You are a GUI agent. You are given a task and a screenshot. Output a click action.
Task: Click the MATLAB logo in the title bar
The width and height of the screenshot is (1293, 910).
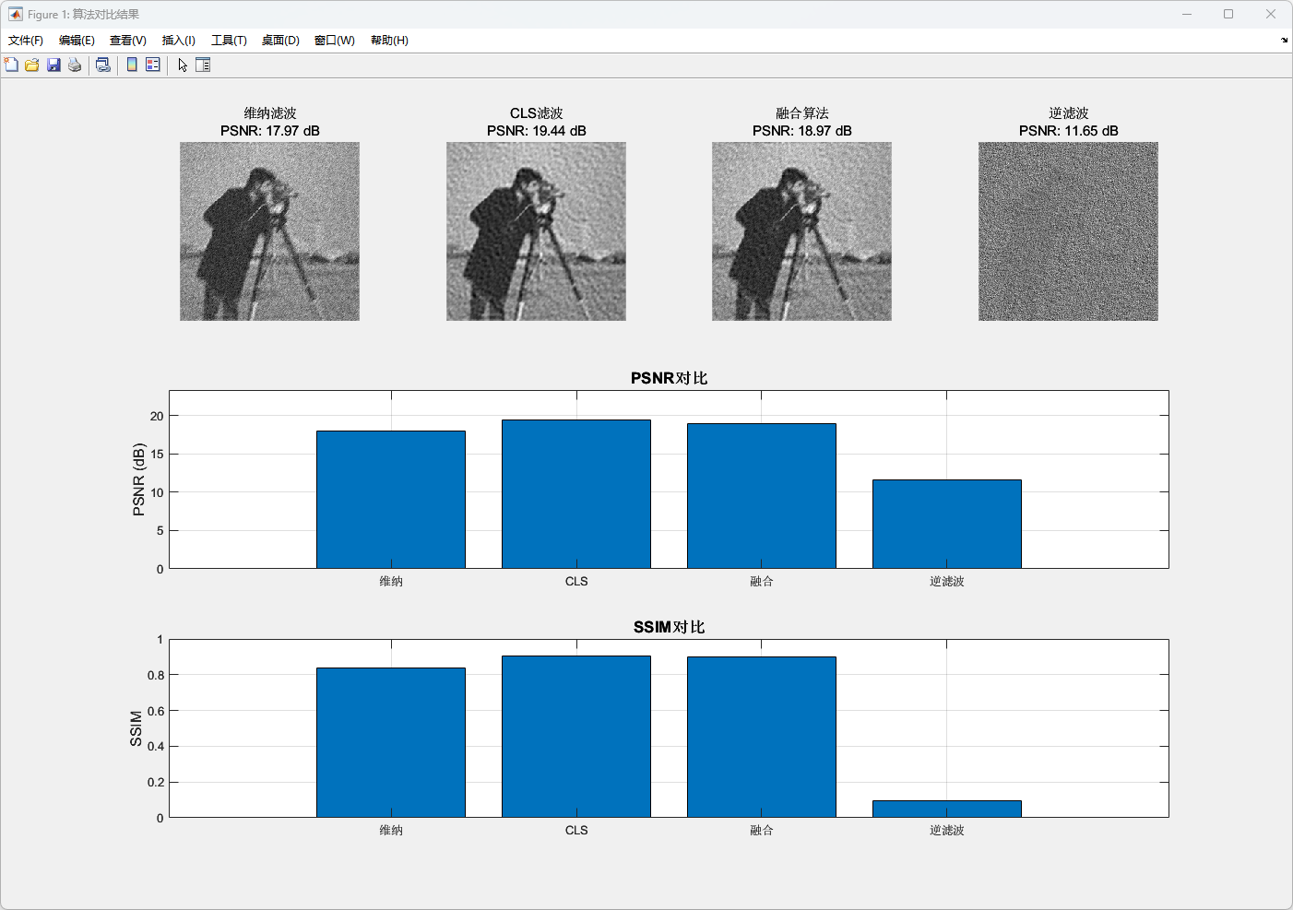pos(15,14)
